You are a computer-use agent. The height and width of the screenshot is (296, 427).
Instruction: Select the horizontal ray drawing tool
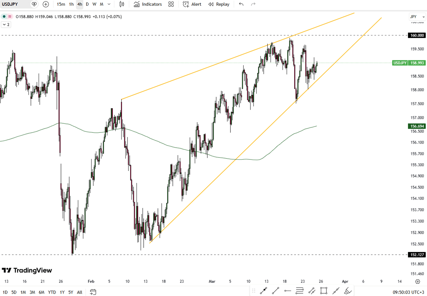288,291
